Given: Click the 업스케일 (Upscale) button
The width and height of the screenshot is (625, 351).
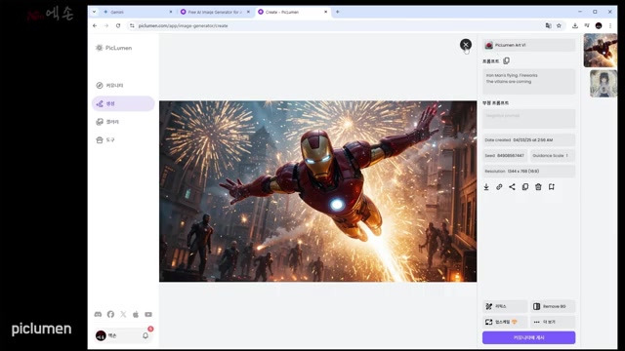Looking at the screenshot, I should pos(505,322).
